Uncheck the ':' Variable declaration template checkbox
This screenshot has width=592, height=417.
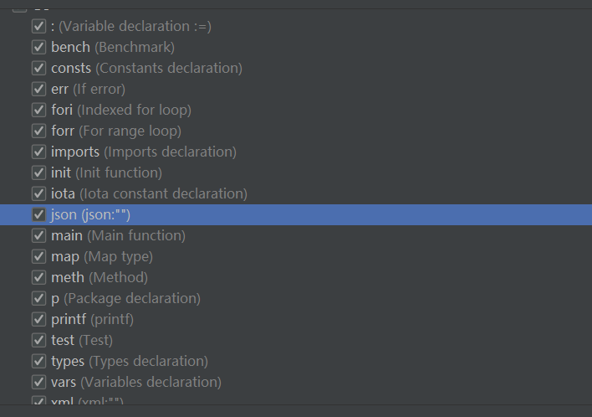pos(38,27)
